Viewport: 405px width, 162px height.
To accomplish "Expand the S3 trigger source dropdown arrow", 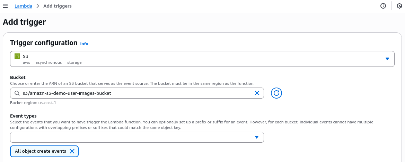I will coord(387,59).
